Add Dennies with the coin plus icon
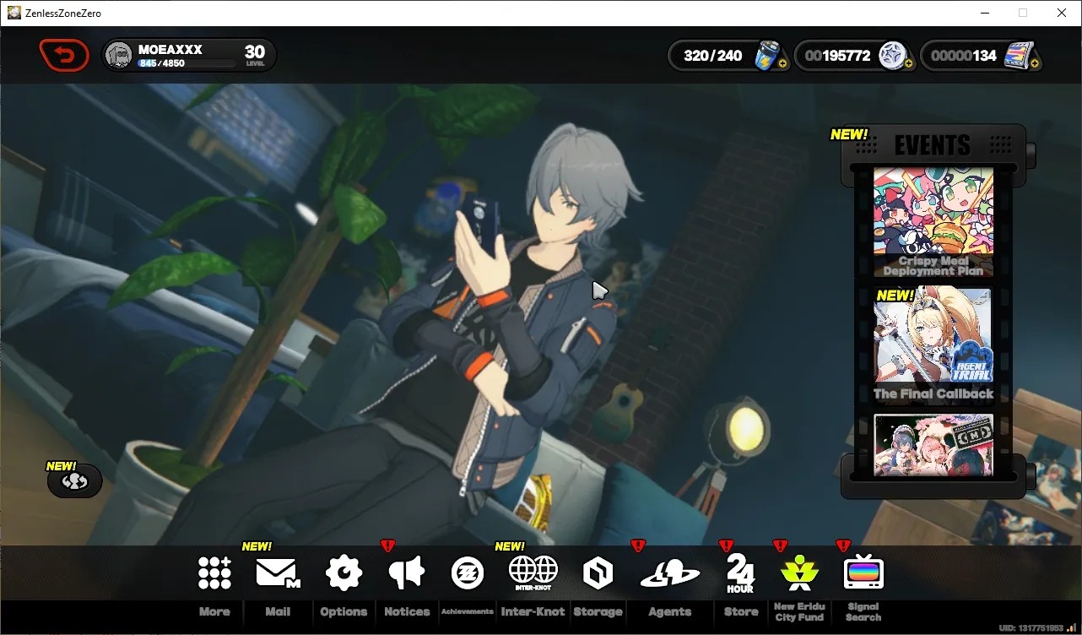Image resolution: width=1082 pixels, height=635 pixels. [908, 63]
